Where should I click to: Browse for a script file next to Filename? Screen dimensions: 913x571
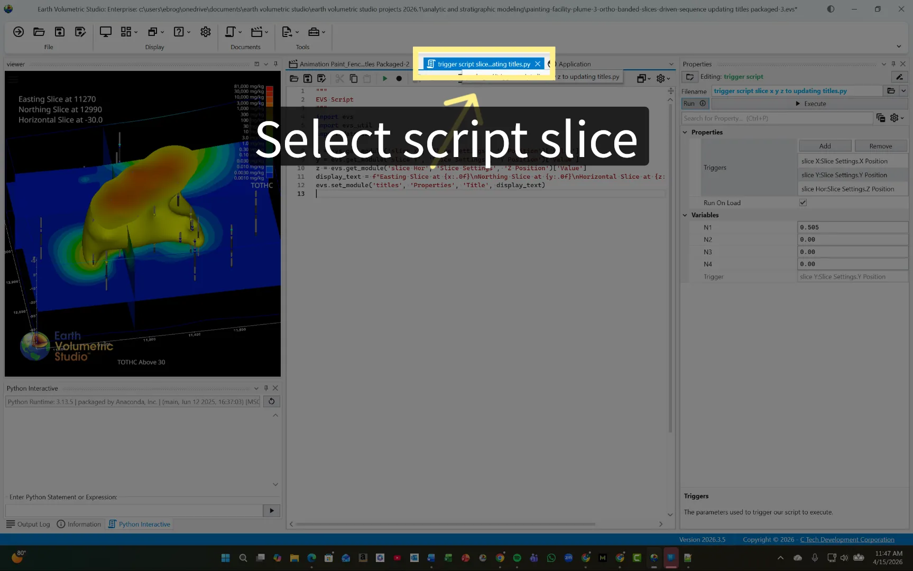(891, 91)
